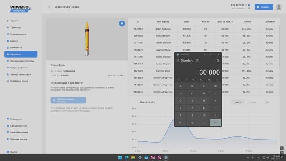
Task: Open the user profile avatar
Action: click(278, 7)
